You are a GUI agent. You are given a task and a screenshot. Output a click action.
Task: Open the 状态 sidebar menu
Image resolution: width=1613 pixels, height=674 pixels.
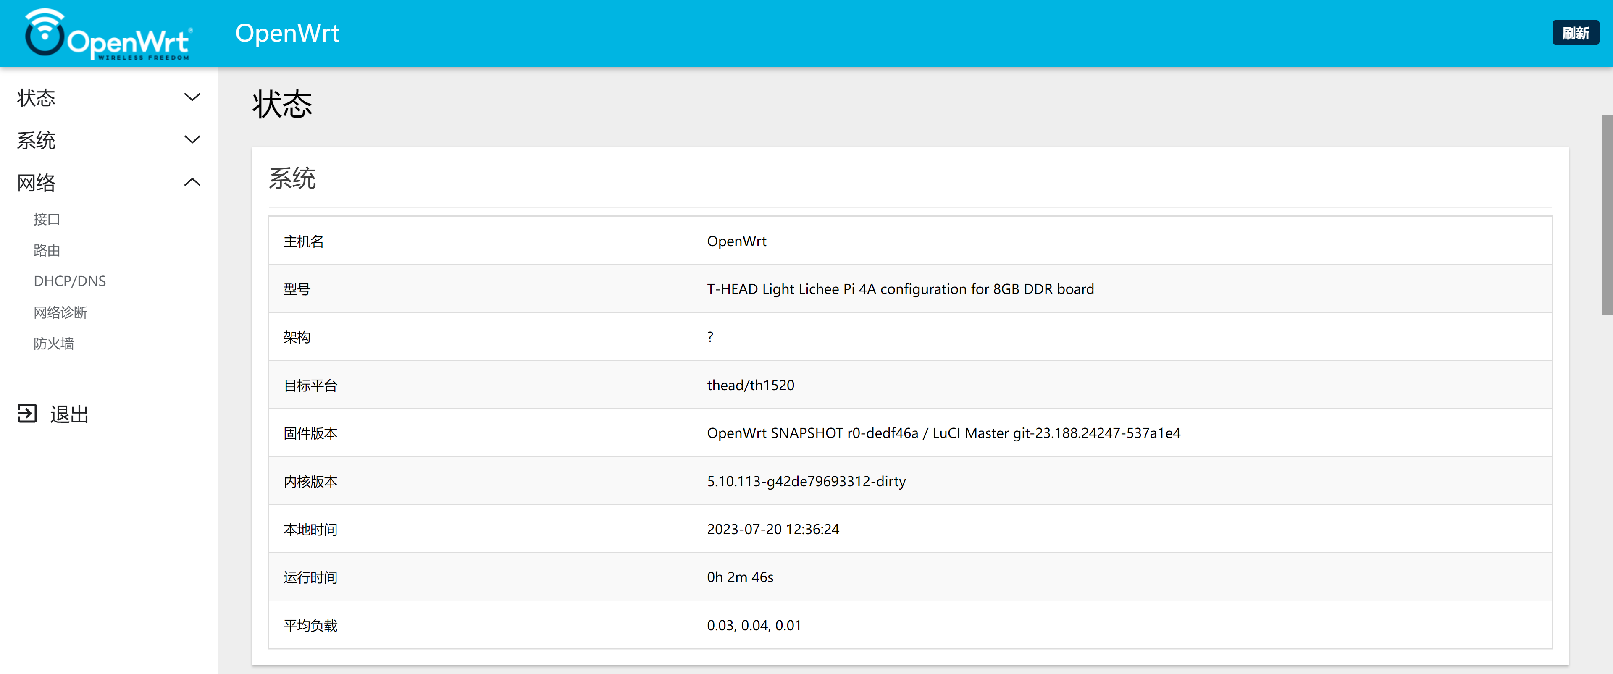click(36, 97)
